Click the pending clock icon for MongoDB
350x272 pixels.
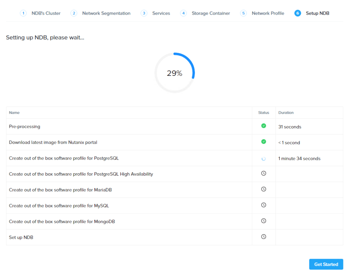click(264, 221)
